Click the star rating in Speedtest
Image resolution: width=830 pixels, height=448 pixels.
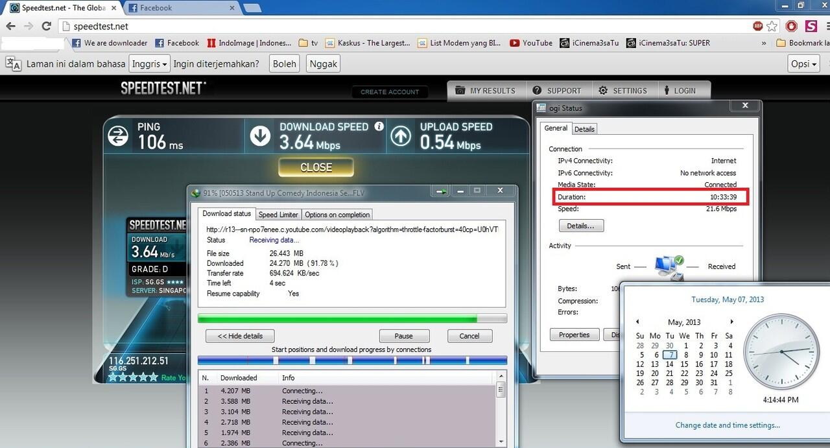133,377
